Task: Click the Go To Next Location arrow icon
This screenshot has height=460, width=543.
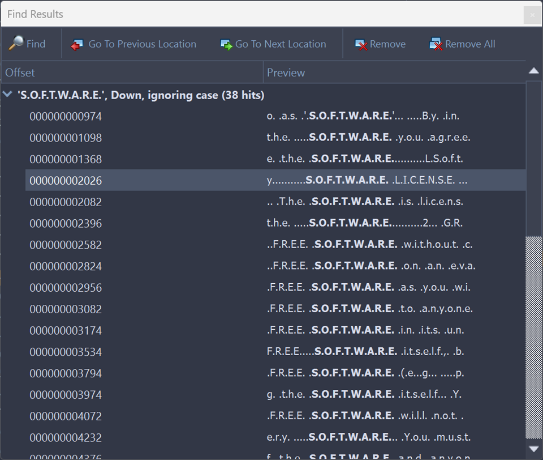Action: pyautogui.click(x=226, y=44)
